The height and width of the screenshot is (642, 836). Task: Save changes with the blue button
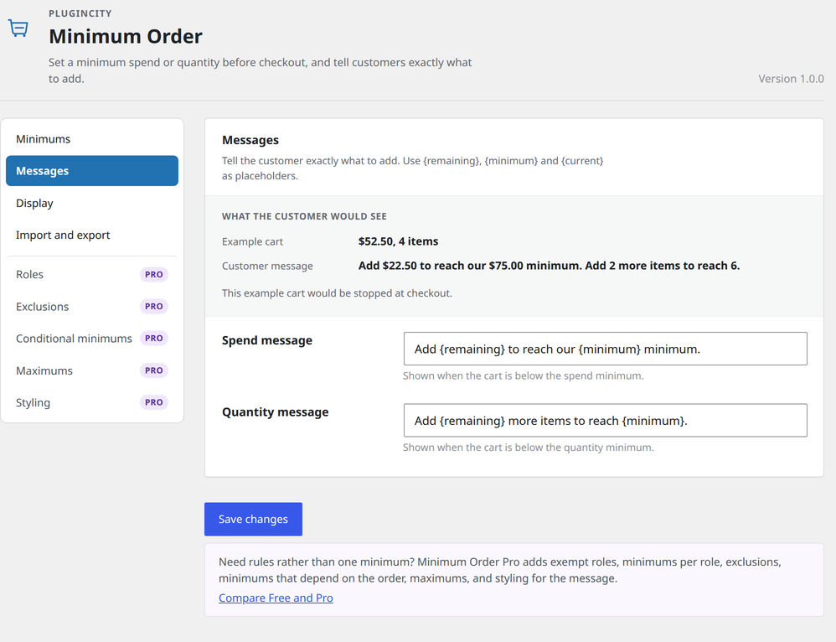click(x=253, y=520)
